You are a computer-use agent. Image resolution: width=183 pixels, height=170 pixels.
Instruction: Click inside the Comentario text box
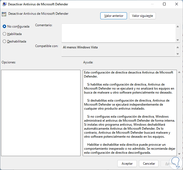click(x=118, y=33)
